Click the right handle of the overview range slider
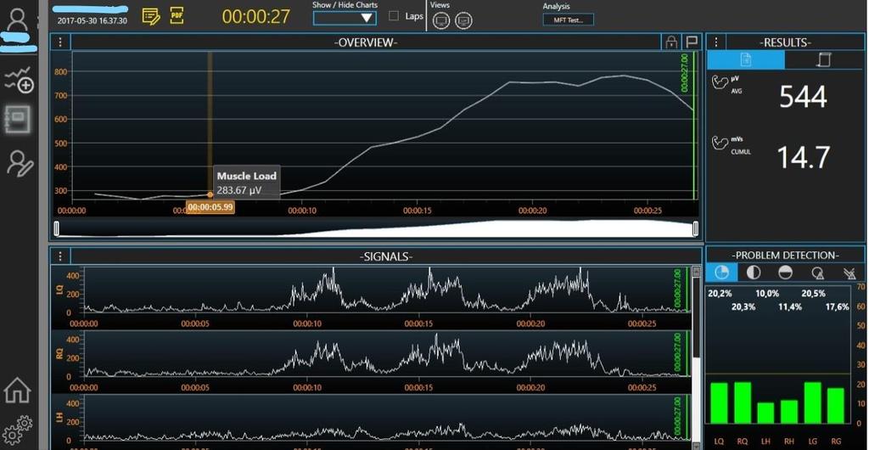869x450 pixels. (x=696, y=229)
